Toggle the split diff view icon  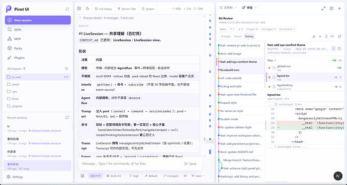(x=339, y=49)
